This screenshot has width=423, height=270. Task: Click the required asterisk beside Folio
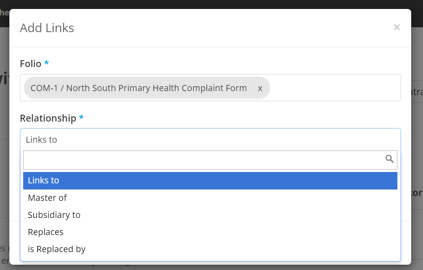[x=46, y=63]
